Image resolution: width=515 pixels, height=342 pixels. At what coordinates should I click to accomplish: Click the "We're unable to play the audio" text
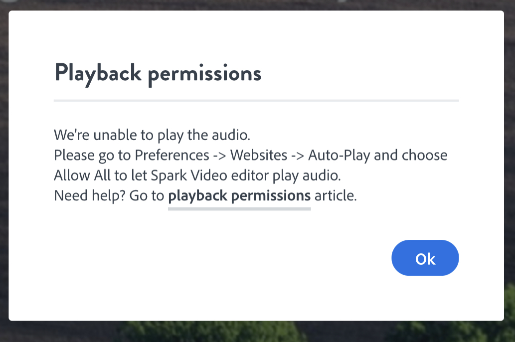[x=152, y=135]
